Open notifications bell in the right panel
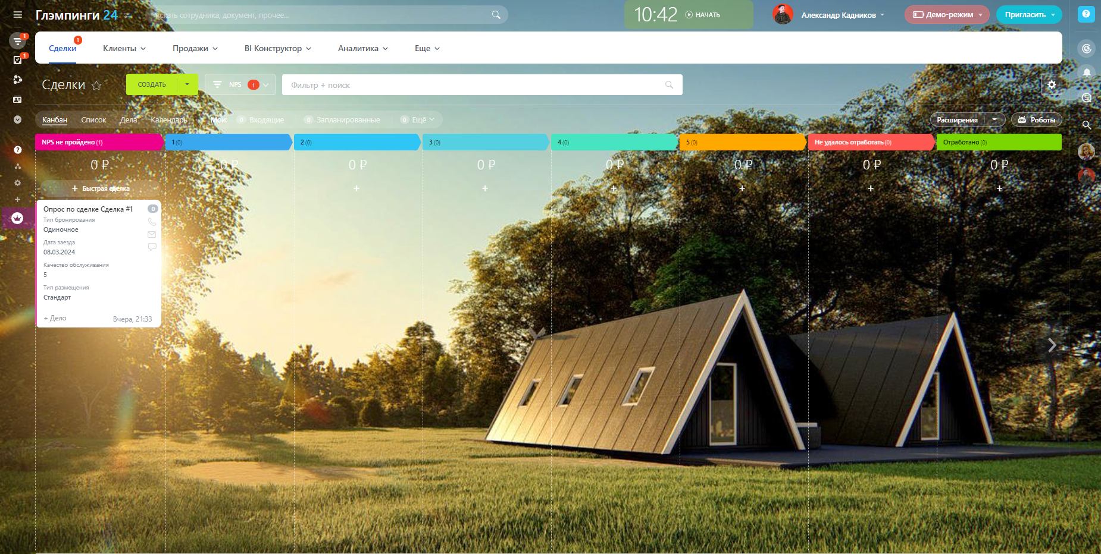The image size is (1101, 554). [x=1086, y=73]
